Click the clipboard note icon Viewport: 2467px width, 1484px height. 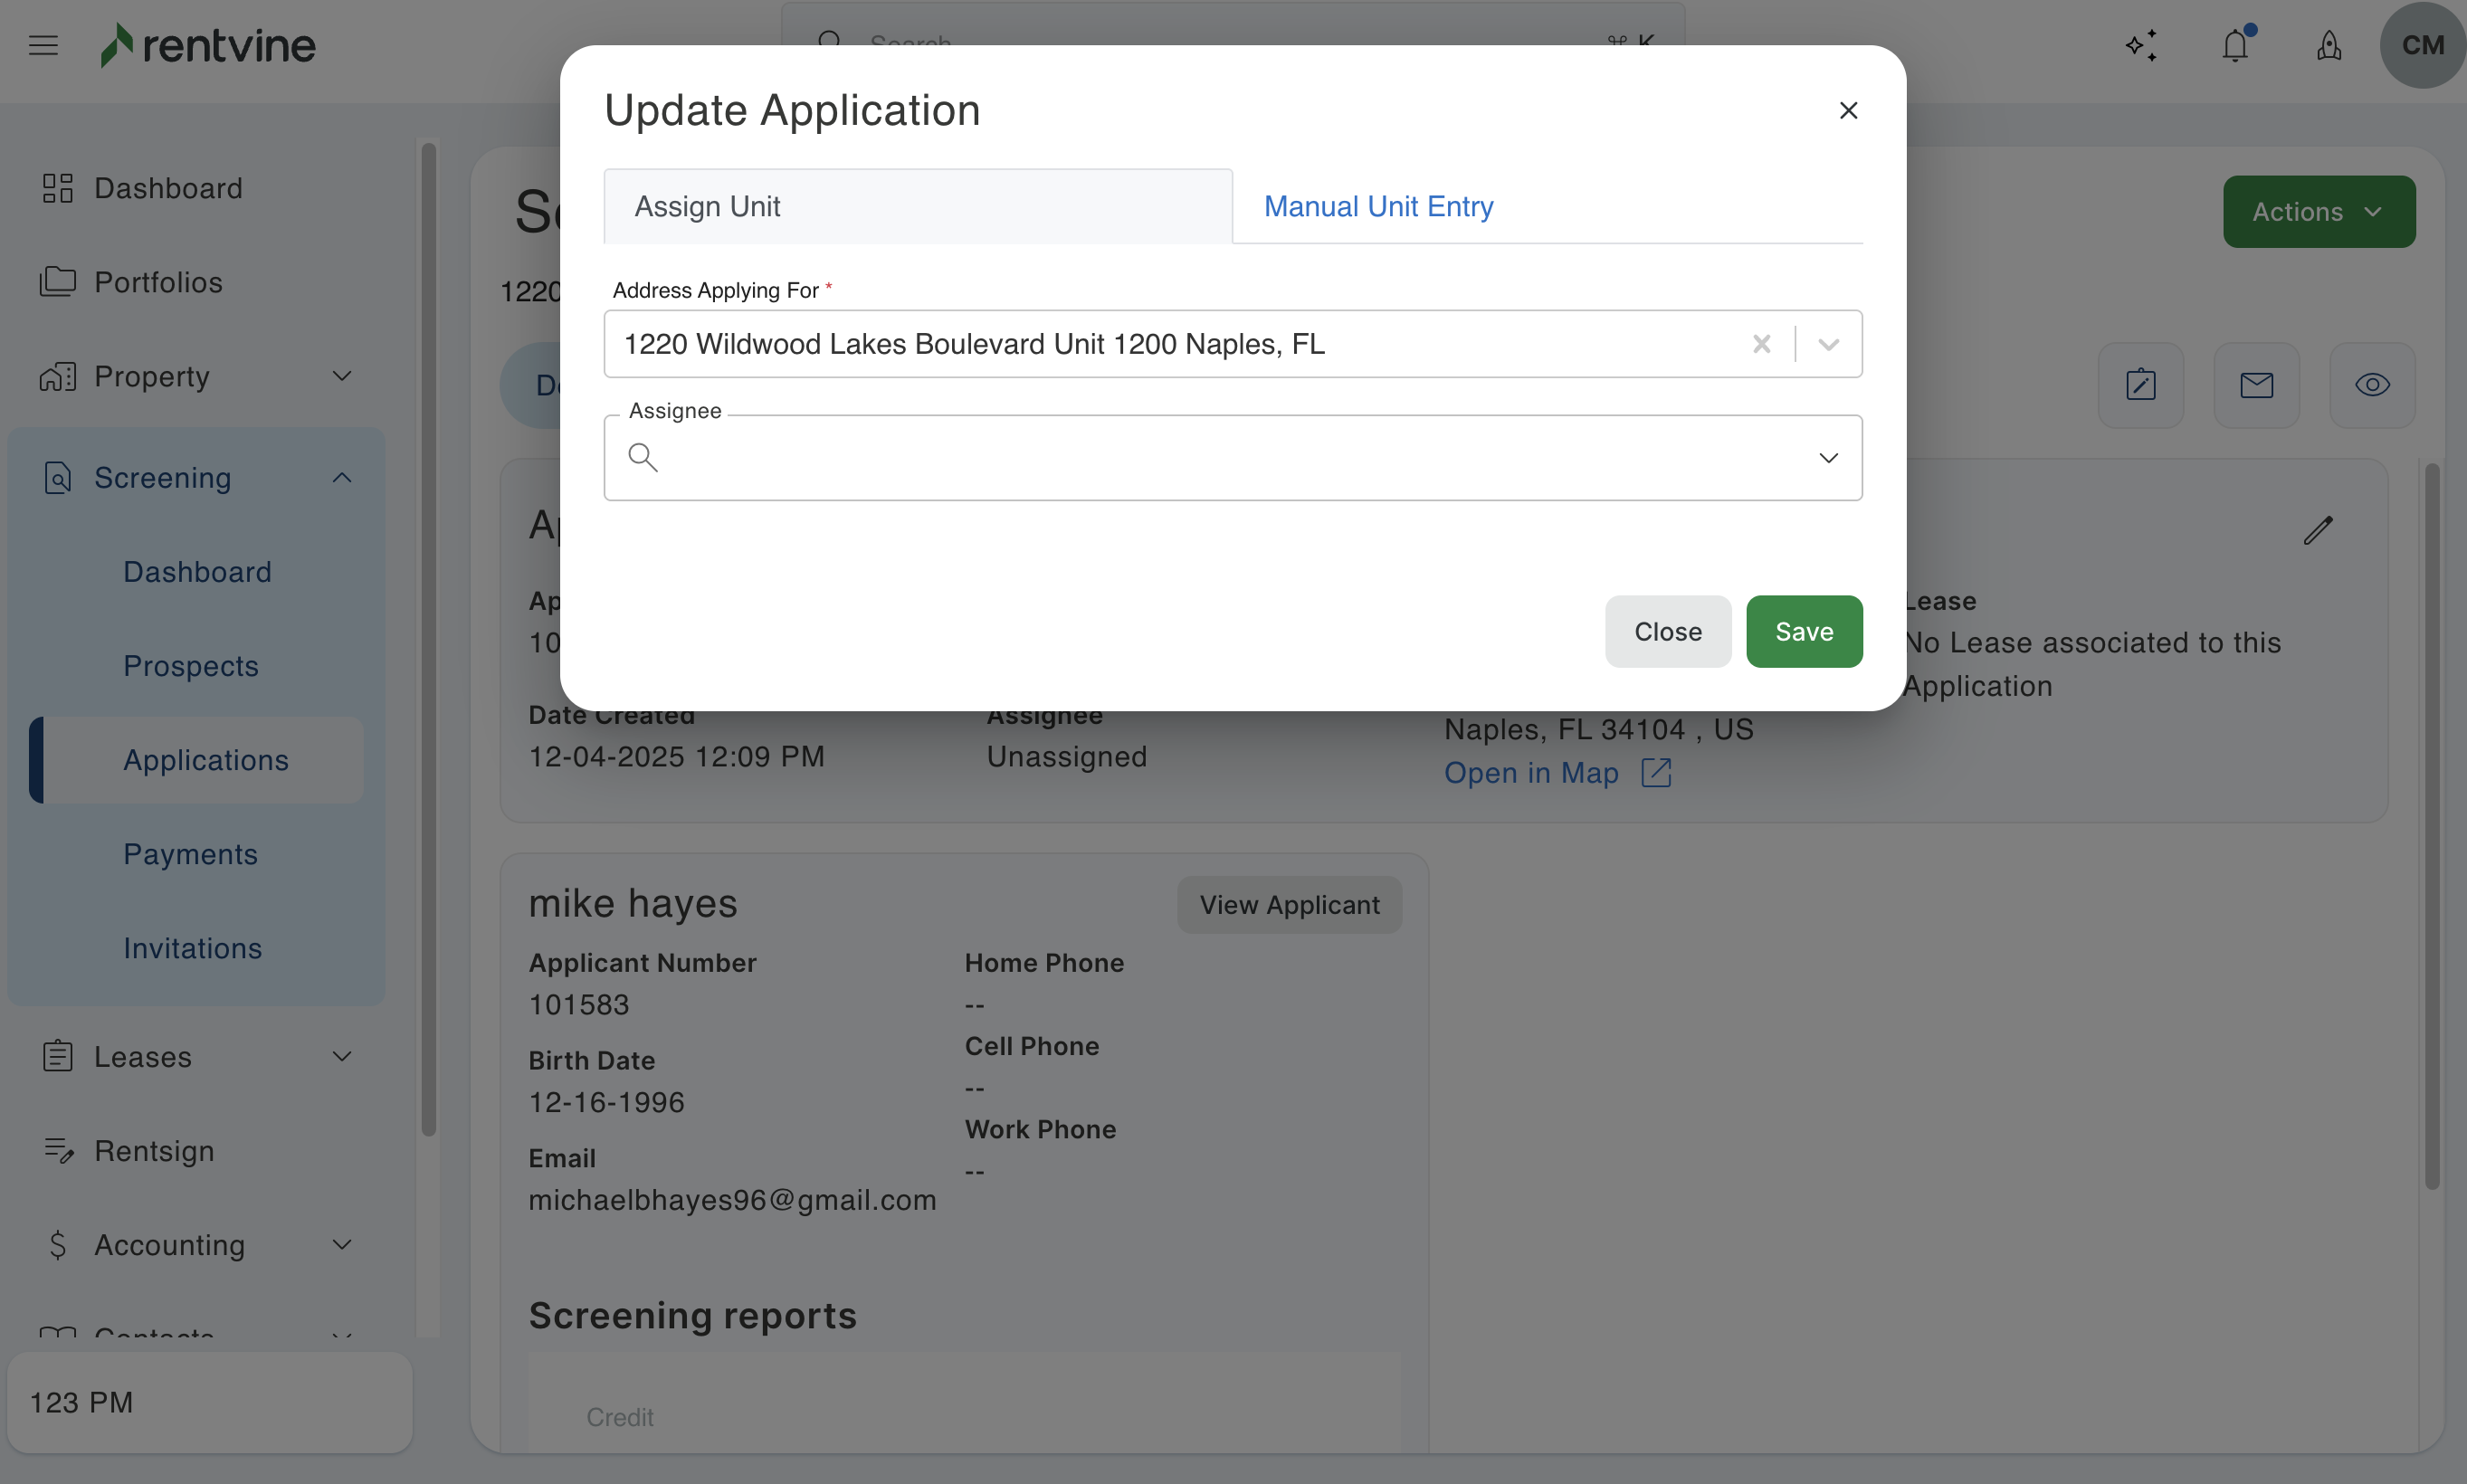tap(2140, 385)
